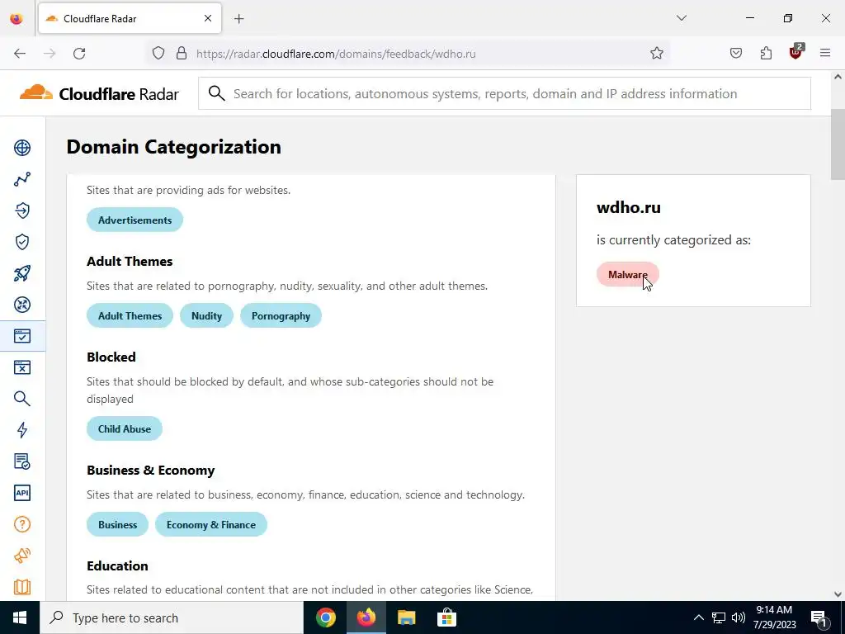Focus the Cloudflare Radar search field
845x634 pixels.
[504, 94]
